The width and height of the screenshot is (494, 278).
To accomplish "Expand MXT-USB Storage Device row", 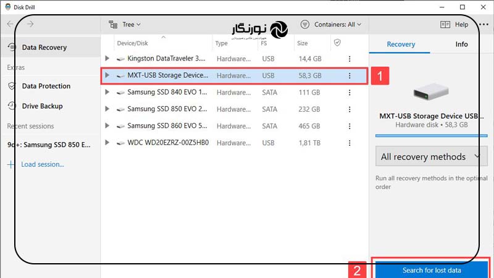I will (x=107, y=75).
